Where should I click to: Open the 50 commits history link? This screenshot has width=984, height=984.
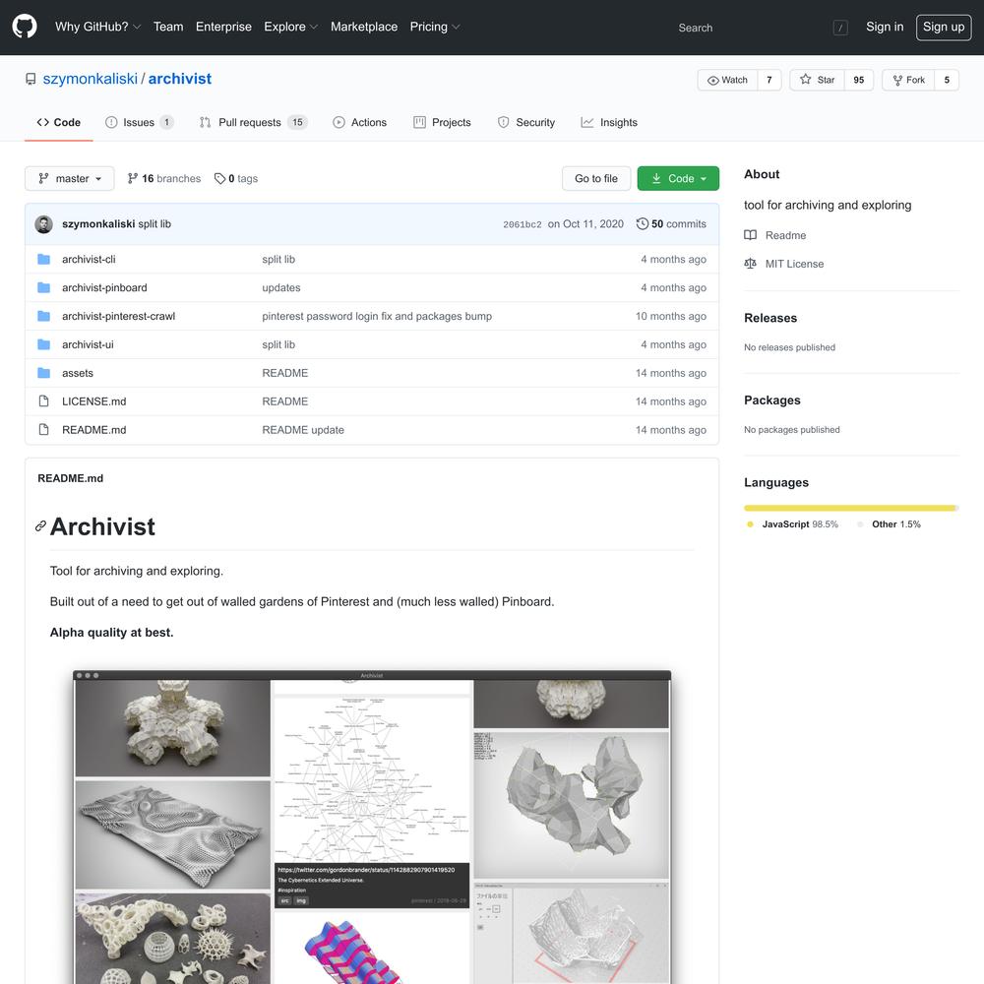click(x=671, y=224)
